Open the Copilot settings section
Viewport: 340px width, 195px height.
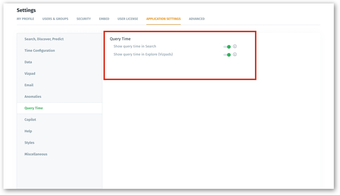(30, 120)
